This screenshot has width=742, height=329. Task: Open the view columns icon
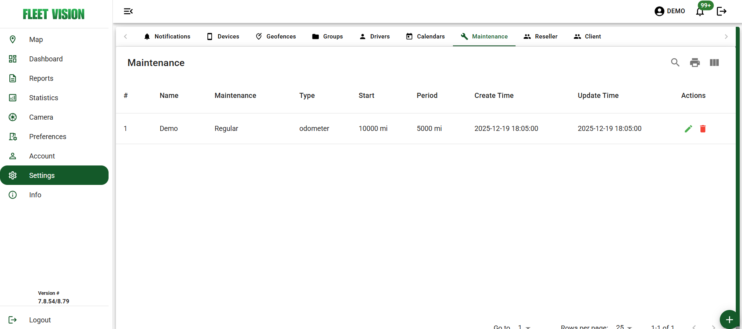tap(714, 63)
